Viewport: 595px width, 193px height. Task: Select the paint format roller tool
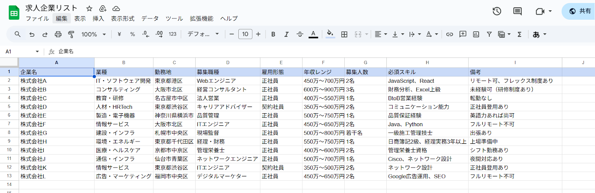71,34
